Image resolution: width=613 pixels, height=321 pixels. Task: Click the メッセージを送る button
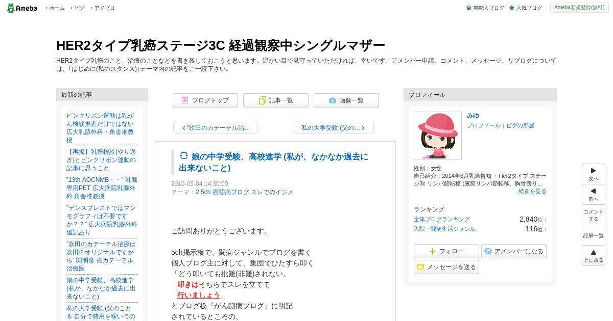pos(446,267)
